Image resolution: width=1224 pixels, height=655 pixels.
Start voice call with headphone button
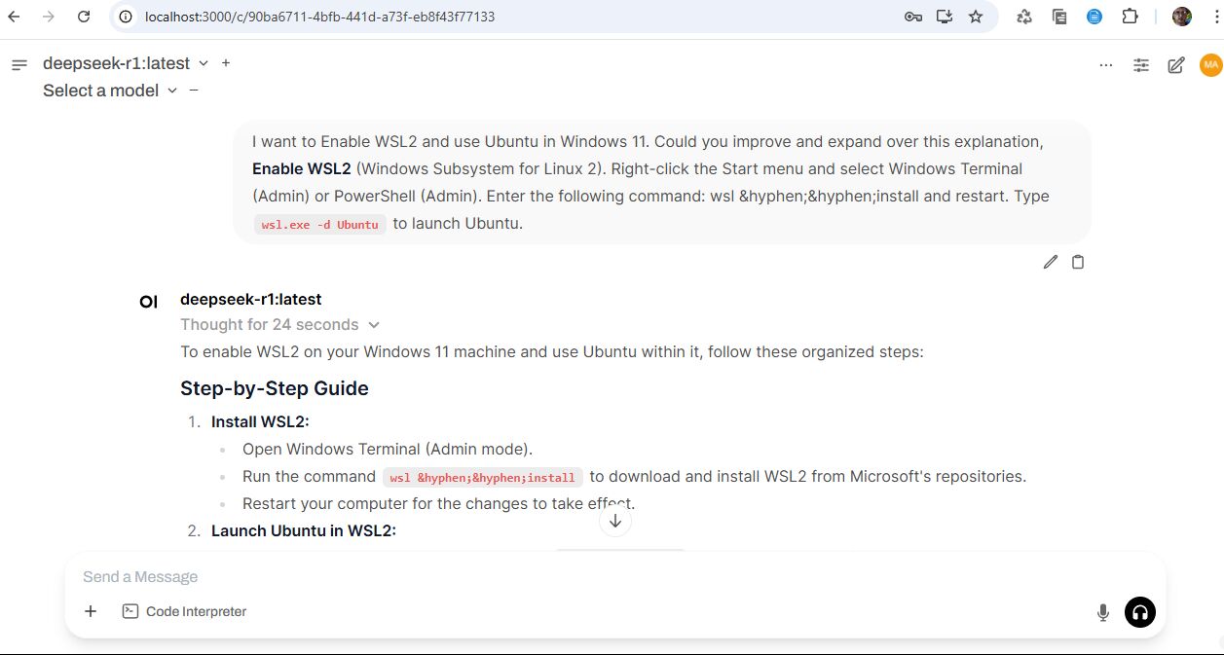tap(1139, 612)
